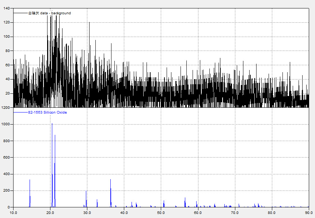Click the 20 label on the upper y-axis
This screenshot has width=315, height=218.
[x=8, y=93]
